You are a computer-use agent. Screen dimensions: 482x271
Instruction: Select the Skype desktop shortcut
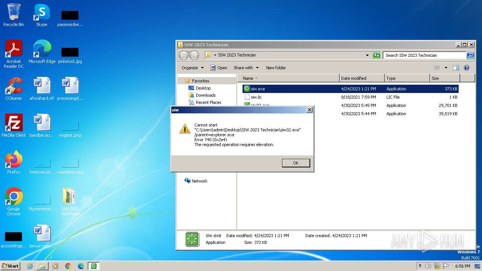[42, 15]
